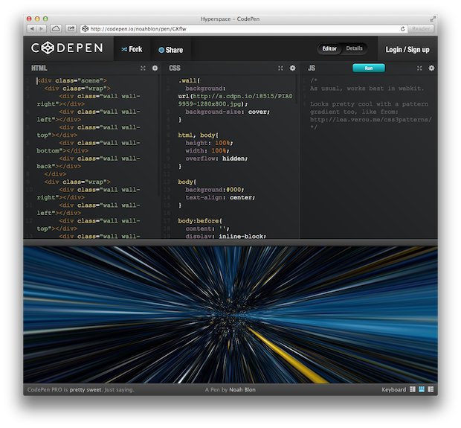
Task: Fork this pen
Action: point(132,49)
